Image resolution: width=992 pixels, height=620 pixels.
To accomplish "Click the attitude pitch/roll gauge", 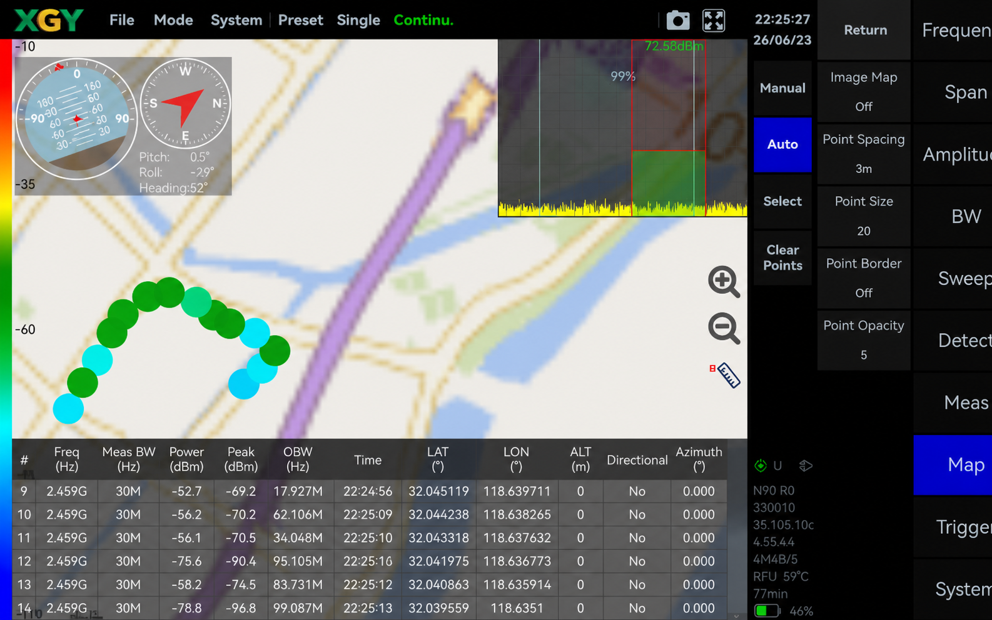I will (76, 119).
